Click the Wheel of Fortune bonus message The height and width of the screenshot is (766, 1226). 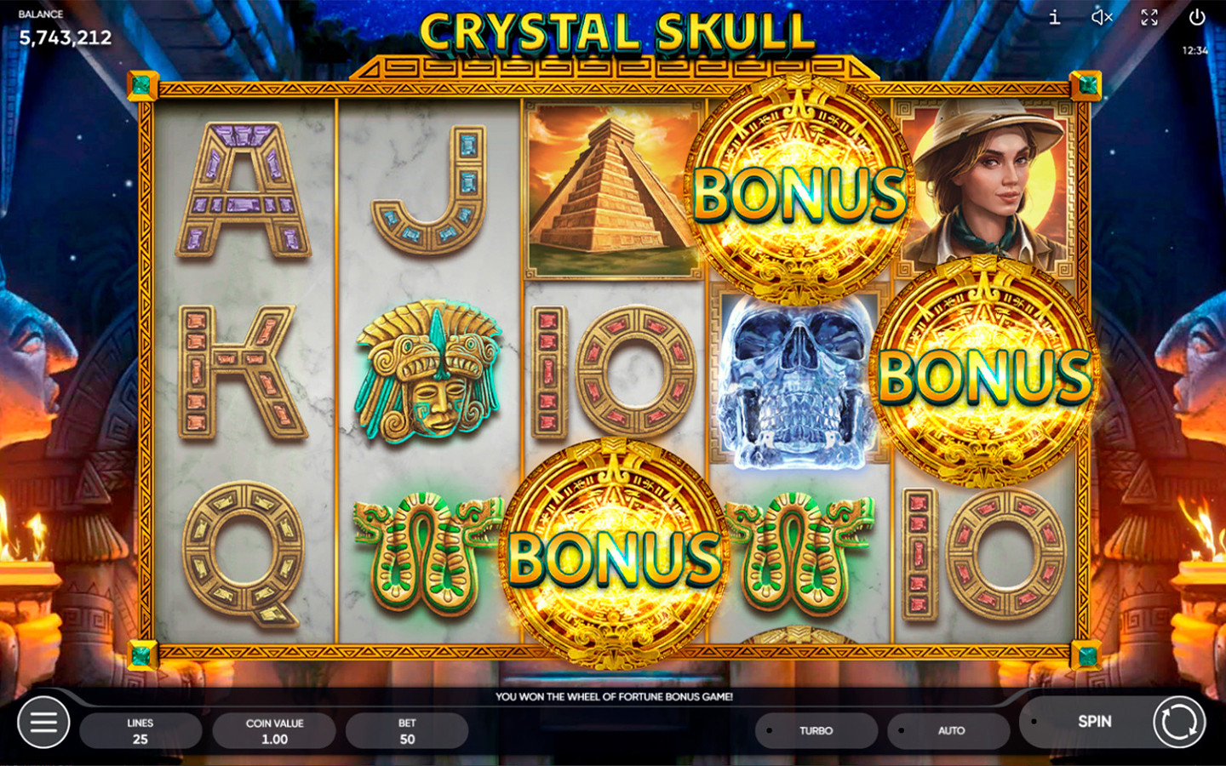(614, 696)
